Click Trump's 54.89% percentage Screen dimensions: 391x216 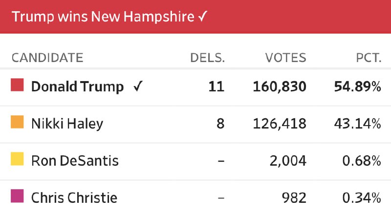(357, 87)
